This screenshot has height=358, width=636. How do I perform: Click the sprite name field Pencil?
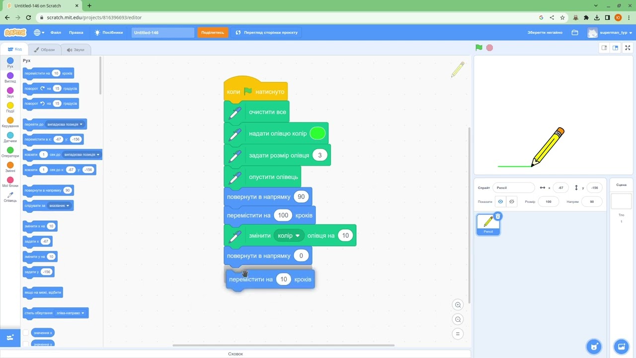pos(514,188)
